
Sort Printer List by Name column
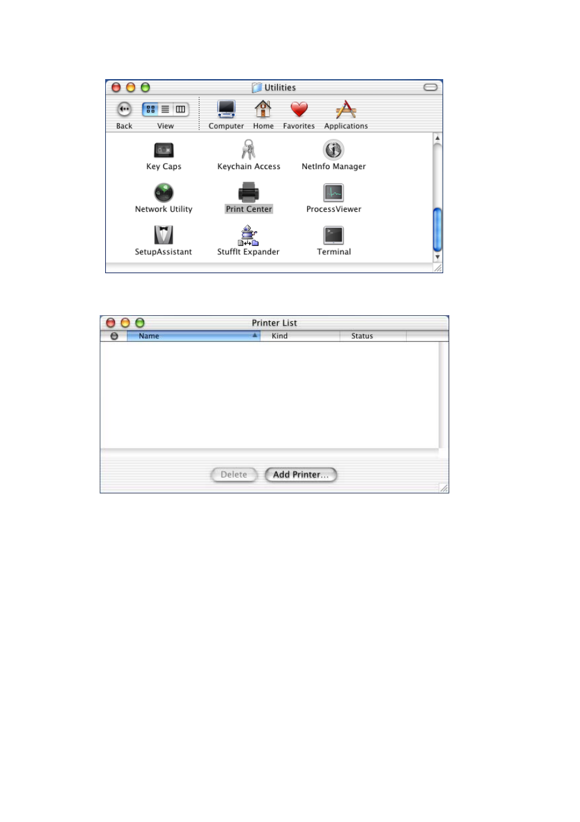click(x=193, y=336)
